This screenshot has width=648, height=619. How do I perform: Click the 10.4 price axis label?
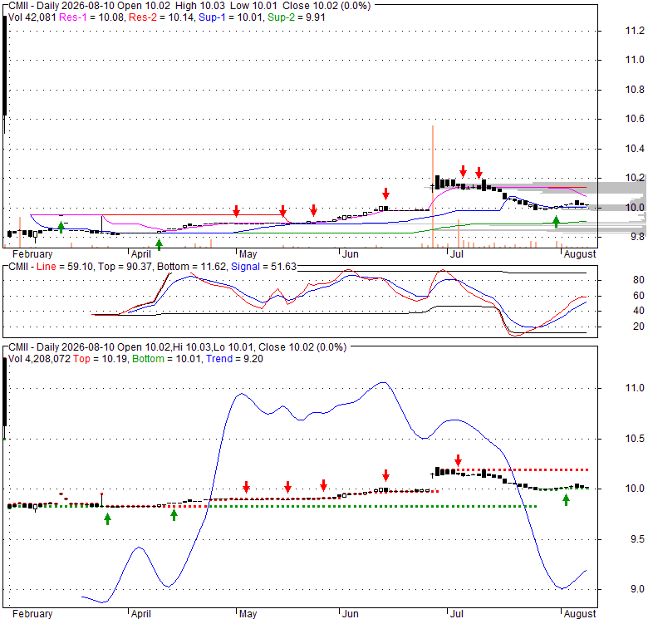(x=635, y=149)
